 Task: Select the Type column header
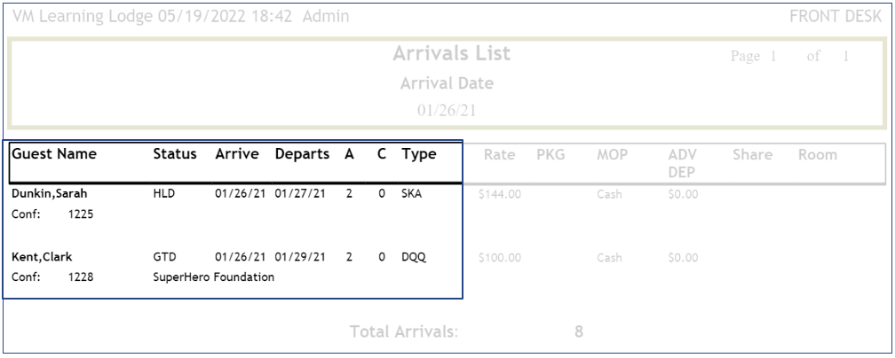[419, 155]
